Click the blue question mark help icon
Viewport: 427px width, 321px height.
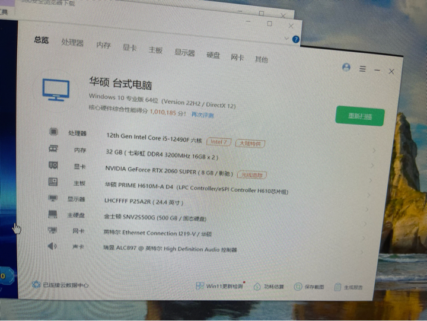[x=296, y=39]
